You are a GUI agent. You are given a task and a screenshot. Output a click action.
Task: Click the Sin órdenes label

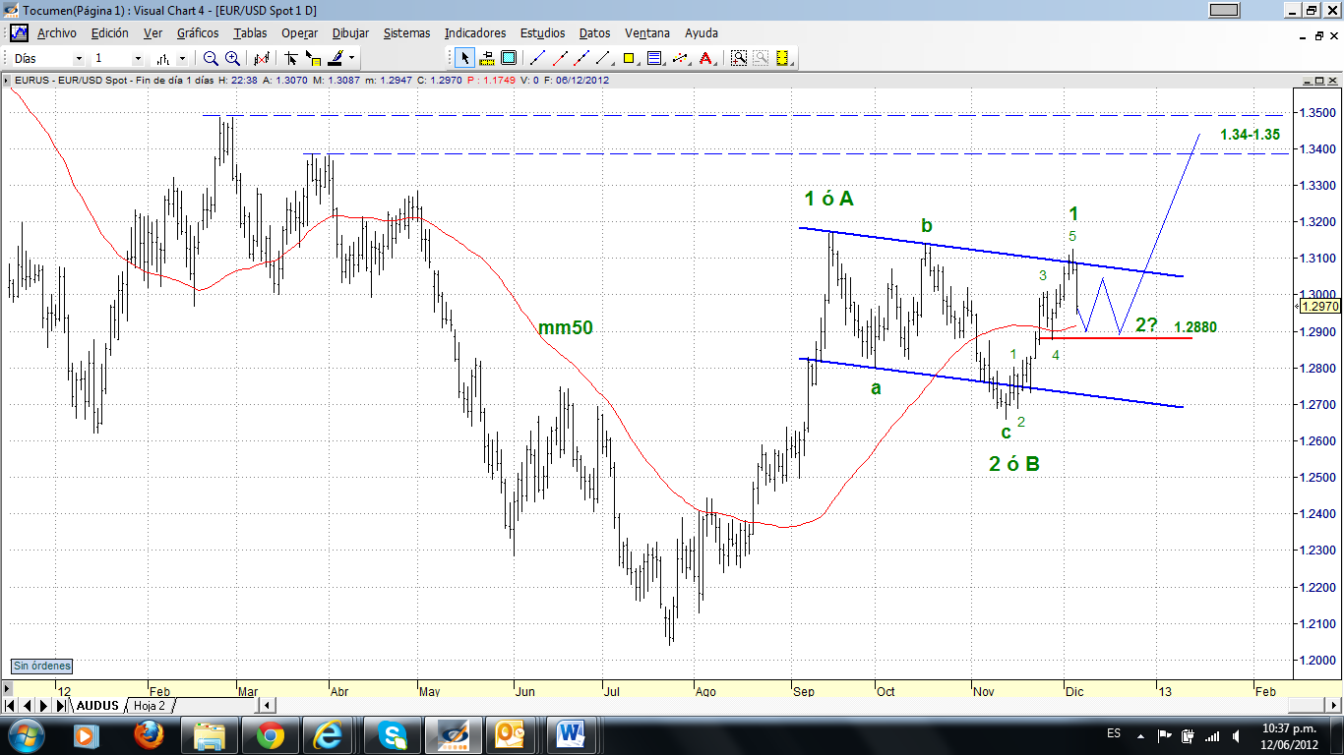tap(41, 666)
